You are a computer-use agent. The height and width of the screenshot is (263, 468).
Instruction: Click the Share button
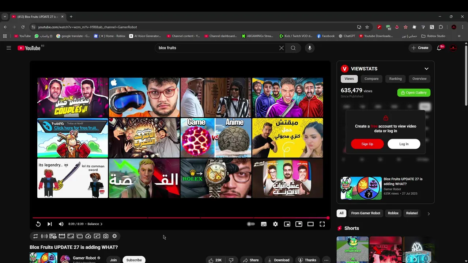tap(251, 260)
